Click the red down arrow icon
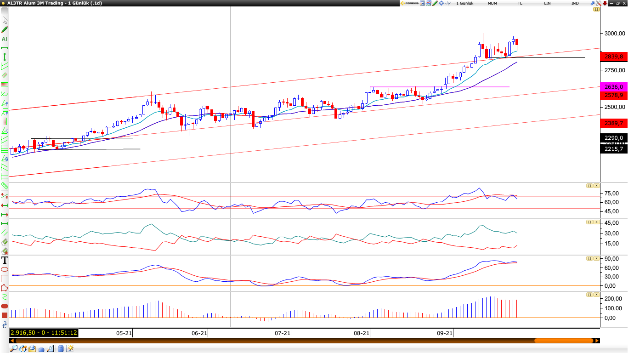Screen dimensions: 634x353 pyautogui.click(x=605, y=3)
